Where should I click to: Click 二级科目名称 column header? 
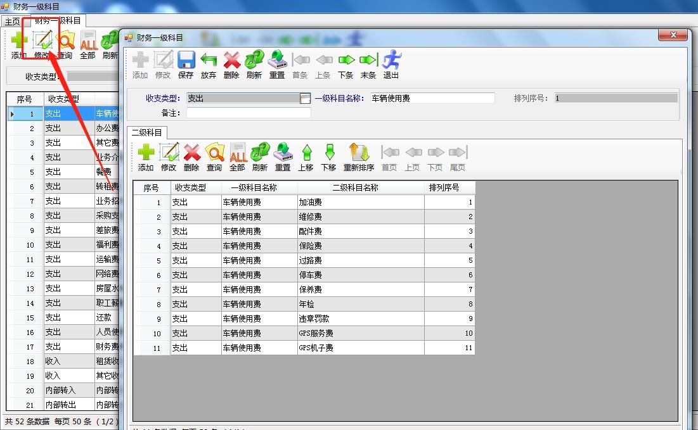point(361,187)
